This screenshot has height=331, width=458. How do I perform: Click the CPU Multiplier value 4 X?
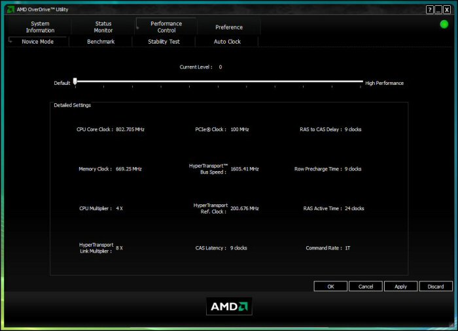pyautogui.click(x=119, y=209)
